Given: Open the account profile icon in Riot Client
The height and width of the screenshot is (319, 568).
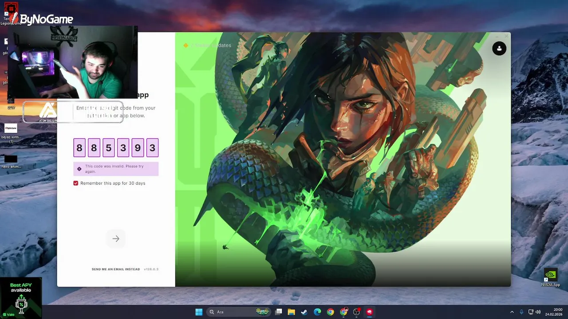Looking at the screenshot, I should pos(499,48).
